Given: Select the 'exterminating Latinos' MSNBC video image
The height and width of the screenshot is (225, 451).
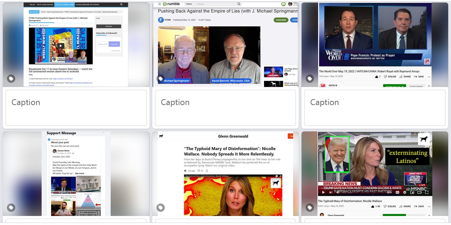Looking at the screenshot, I should 375,174.
